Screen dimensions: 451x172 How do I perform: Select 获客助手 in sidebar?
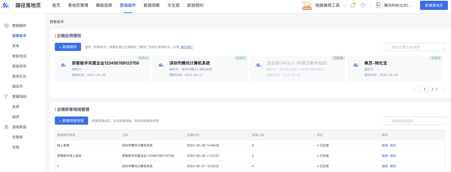(19, 36)
